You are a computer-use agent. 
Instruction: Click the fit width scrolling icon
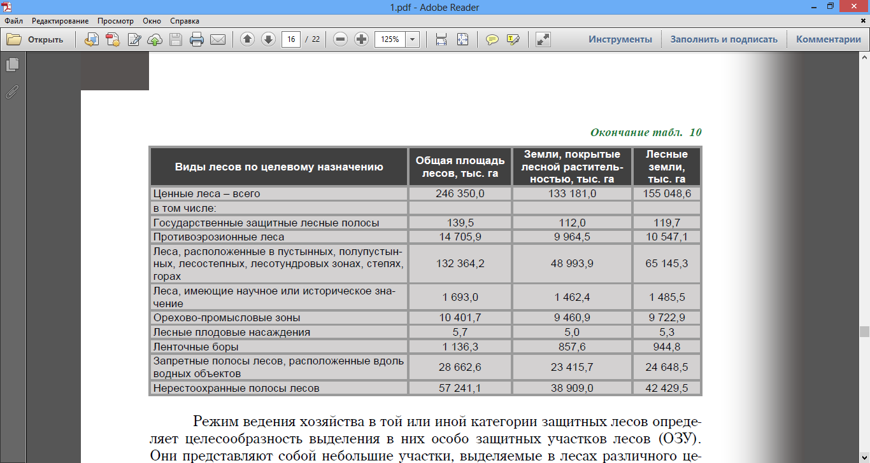pos(441,39)
